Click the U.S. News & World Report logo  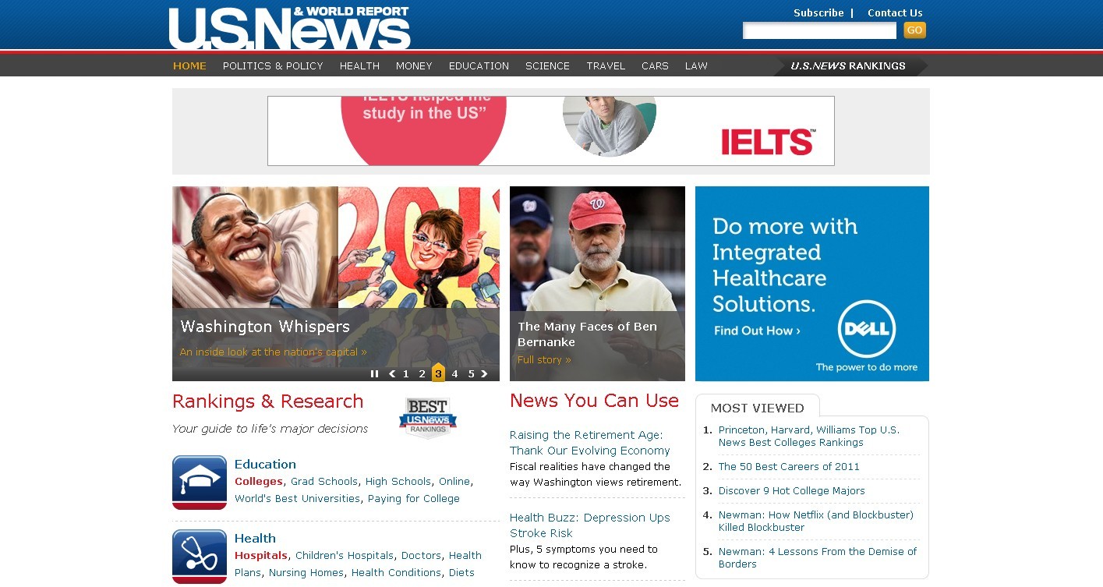(289, 28)
